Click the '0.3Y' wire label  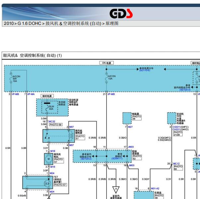168,179
